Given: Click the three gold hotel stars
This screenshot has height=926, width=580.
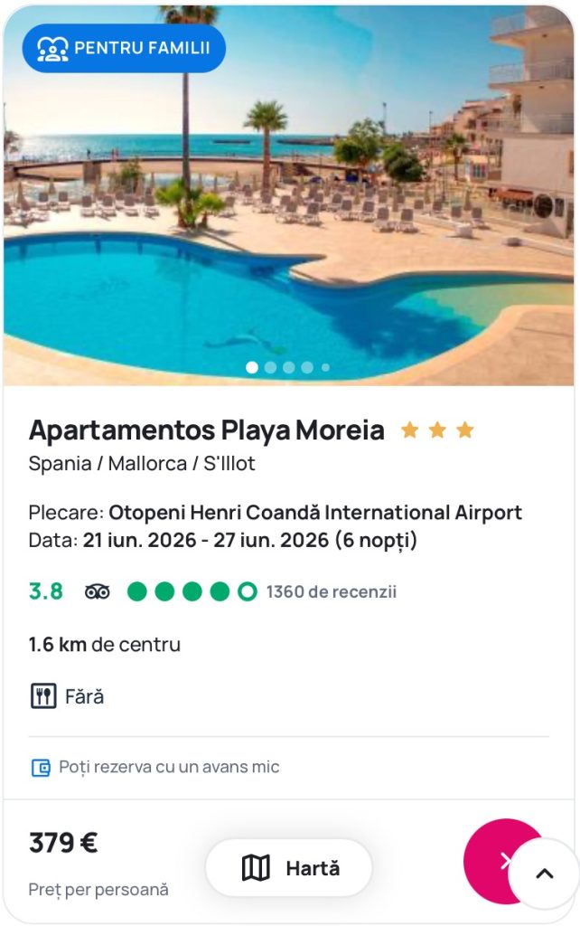Looking at the screenshot, I should [437, 430].
